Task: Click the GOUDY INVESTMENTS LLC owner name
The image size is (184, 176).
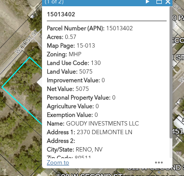Action: (102, 124)
